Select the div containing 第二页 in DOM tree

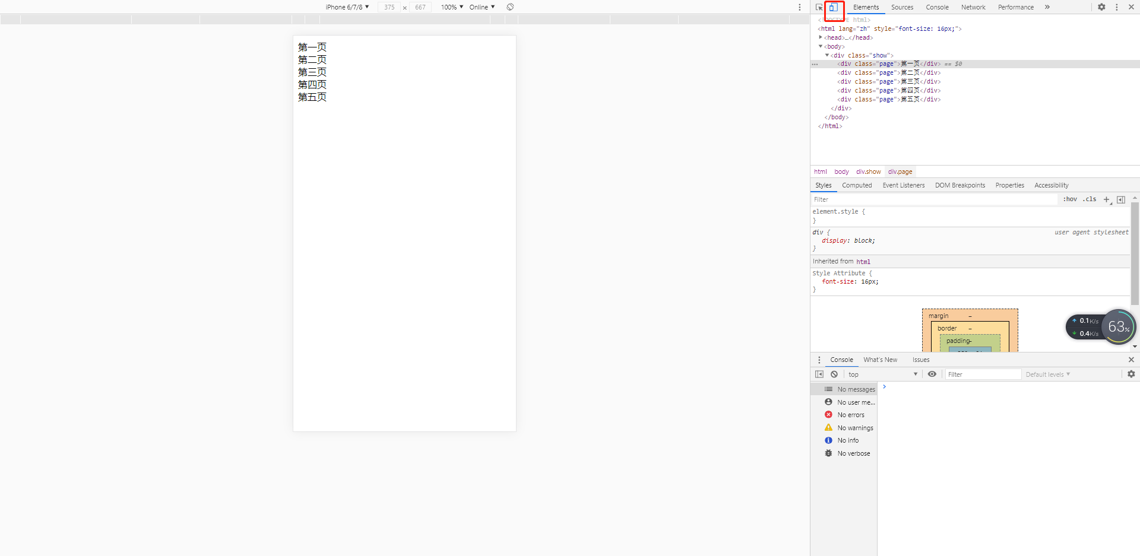click(889, 72)
